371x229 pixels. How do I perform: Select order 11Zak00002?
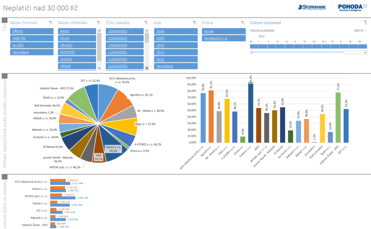125,59
